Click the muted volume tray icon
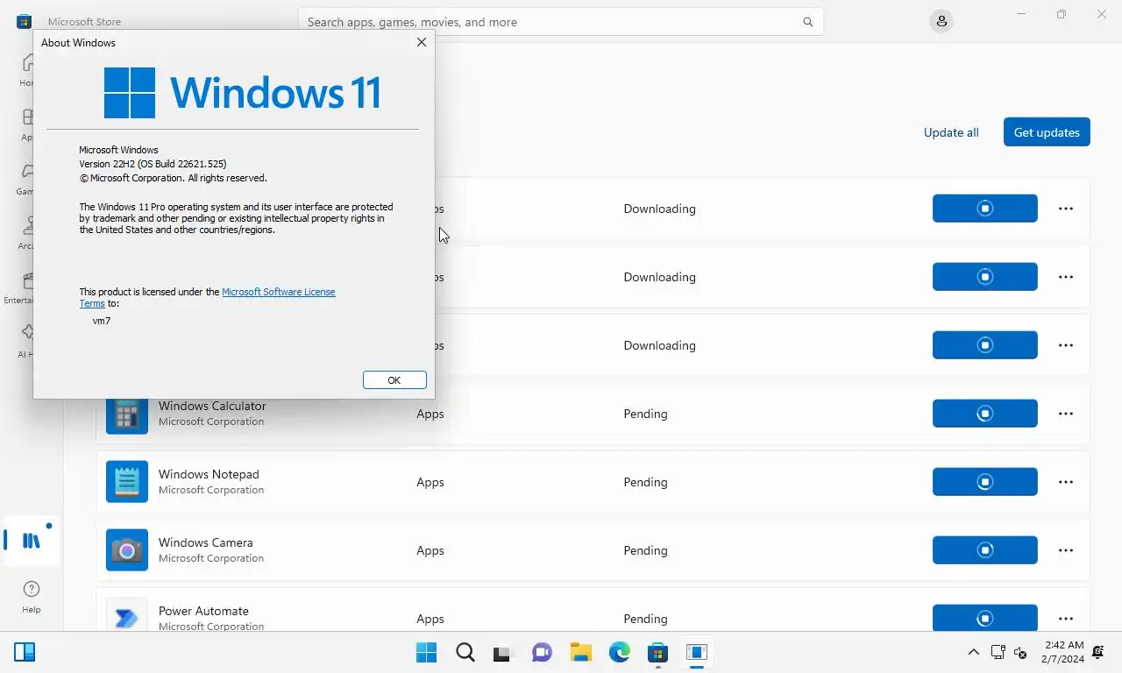 point(1020,652)
